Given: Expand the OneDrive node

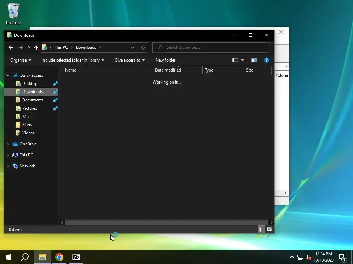Looking at the screenshot, I should pyautogui.click(x=8, y=144).
